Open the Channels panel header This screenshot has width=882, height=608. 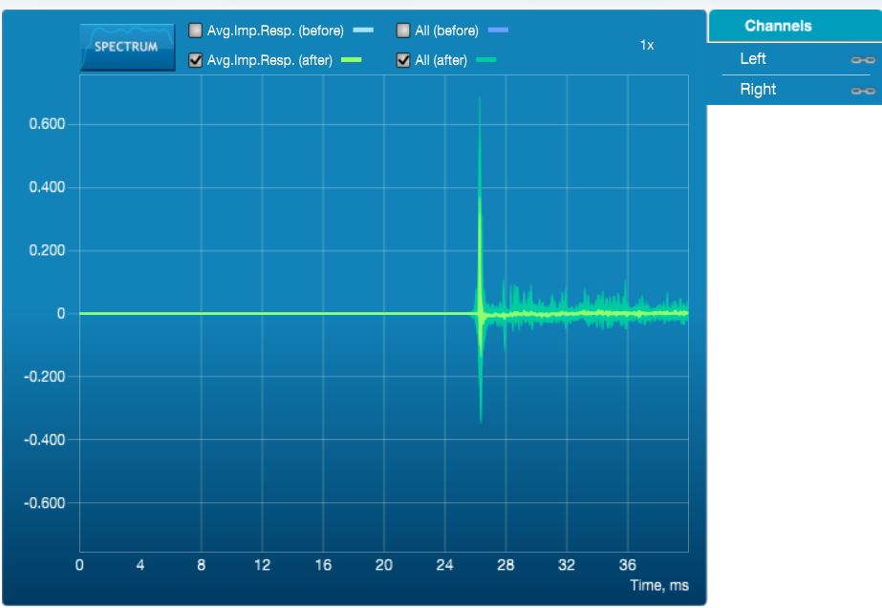pyautogui.click(x=794, y=26)
